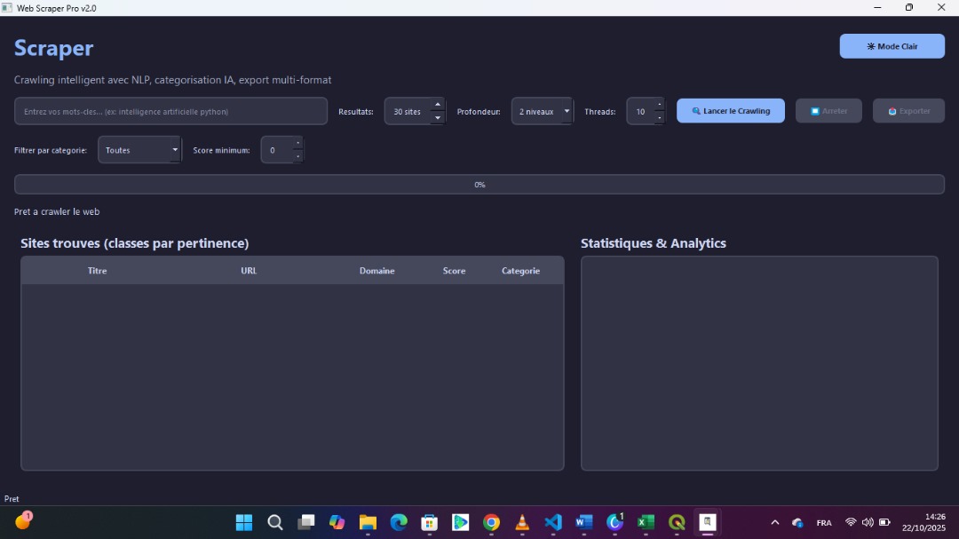Image resolution: width=959 pixels, height=539 pixels.
Task: Open the Profondeur dropdown
Action: point(542,112)
